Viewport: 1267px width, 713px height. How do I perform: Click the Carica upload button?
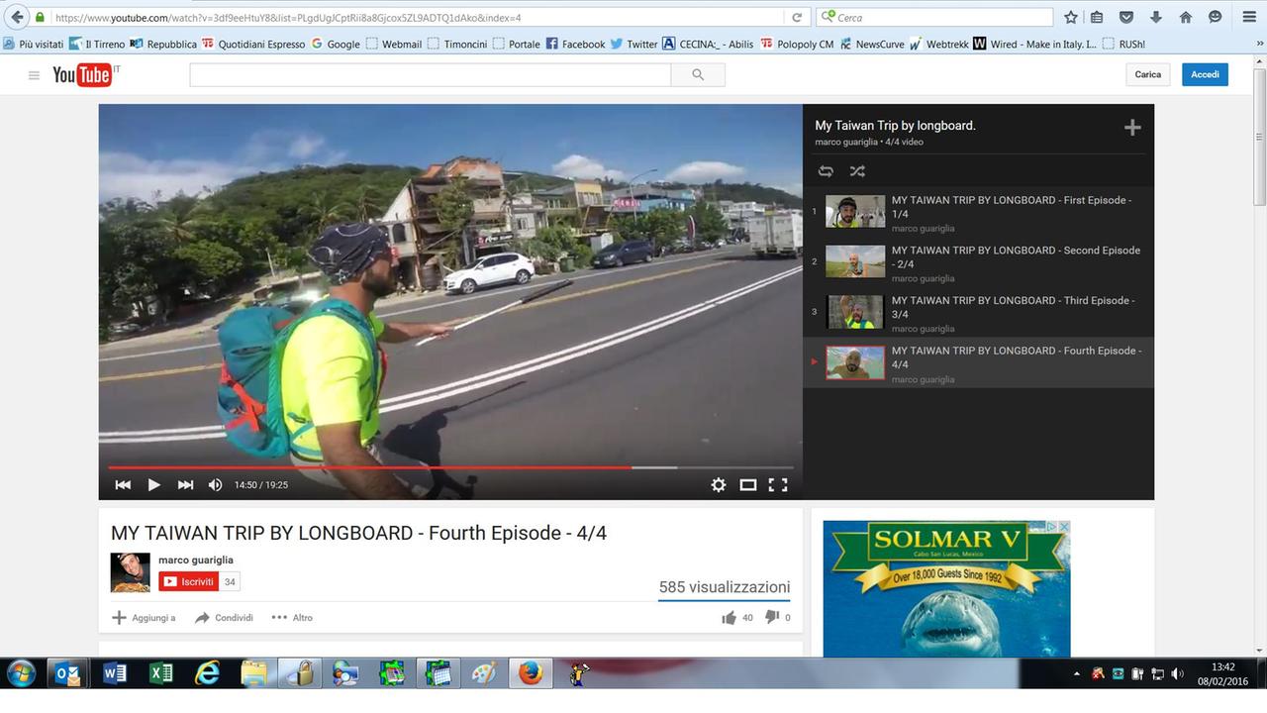coord(1148,74)
